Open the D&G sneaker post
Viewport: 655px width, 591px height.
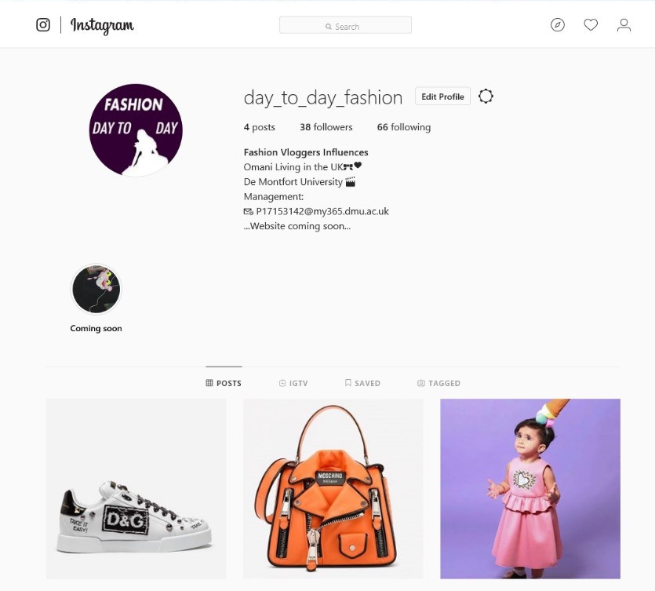pos(136,489)
